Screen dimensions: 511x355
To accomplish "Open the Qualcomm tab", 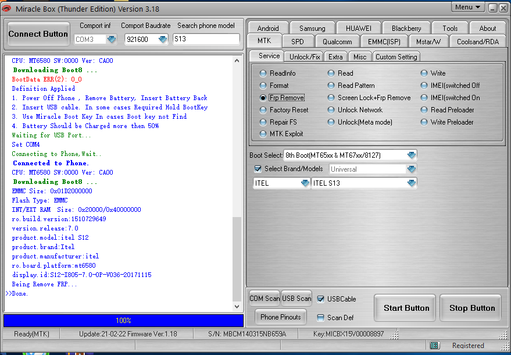I will click(x=337, y=41).
